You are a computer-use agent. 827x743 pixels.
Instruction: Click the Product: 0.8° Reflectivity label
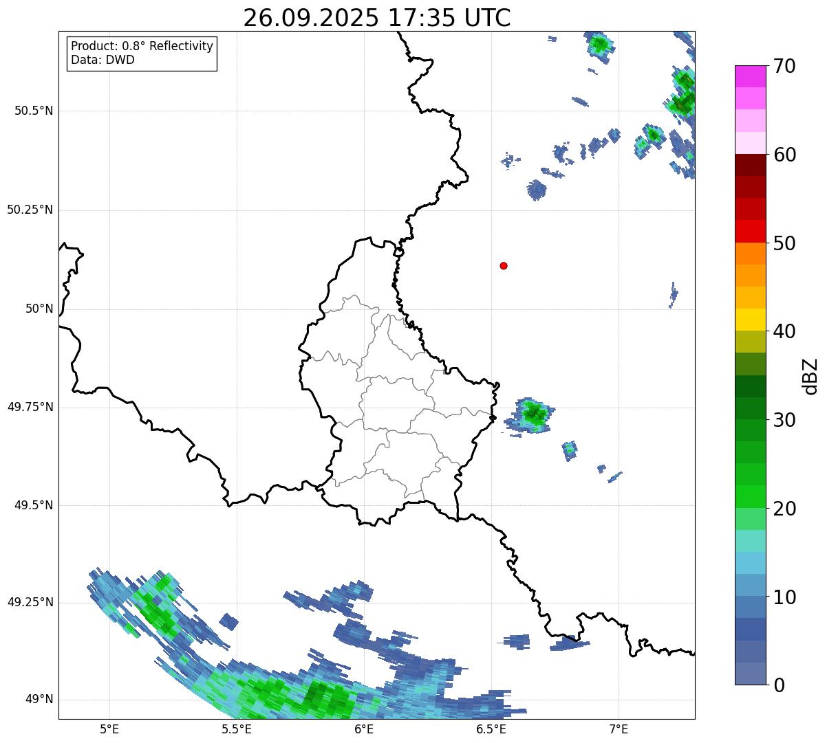[x=142, y=46]
